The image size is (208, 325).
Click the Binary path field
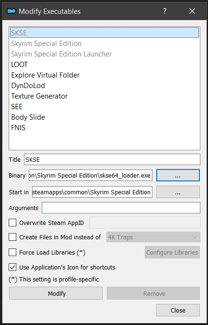click(x=91, y=175)
